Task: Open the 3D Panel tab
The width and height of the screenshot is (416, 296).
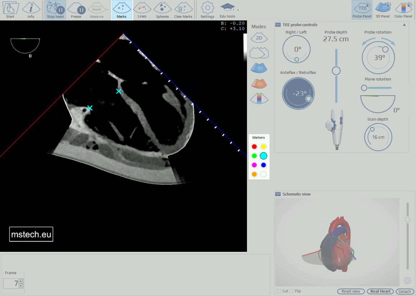Action: [383, 10]
